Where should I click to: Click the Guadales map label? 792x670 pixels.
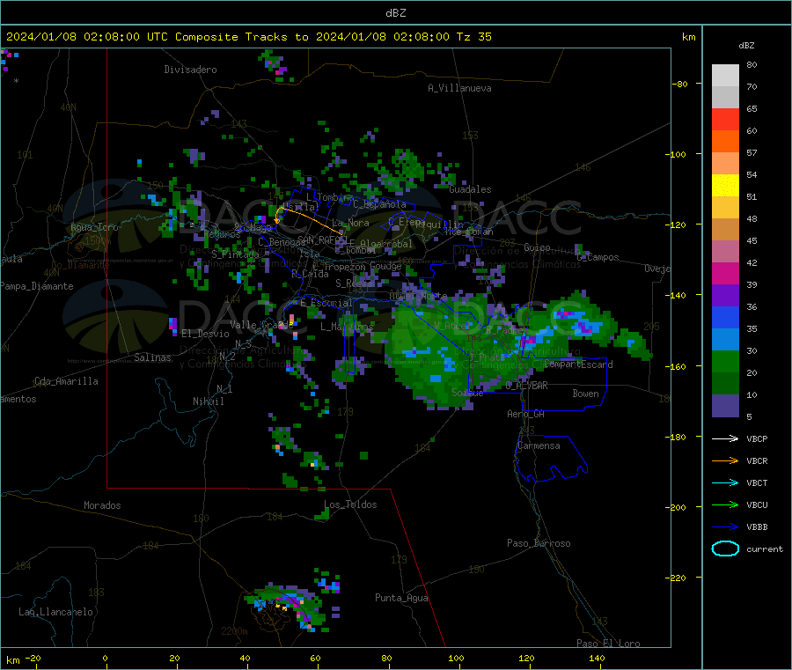coord(470,189)
